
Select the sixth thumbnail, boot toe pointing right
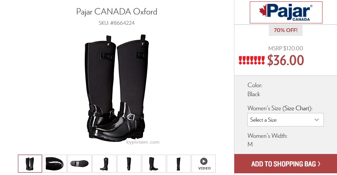[x=154, y=164]
